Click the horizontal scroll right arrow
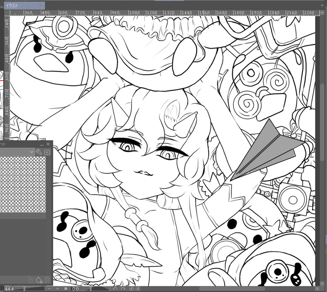 [x=317, y=289]
